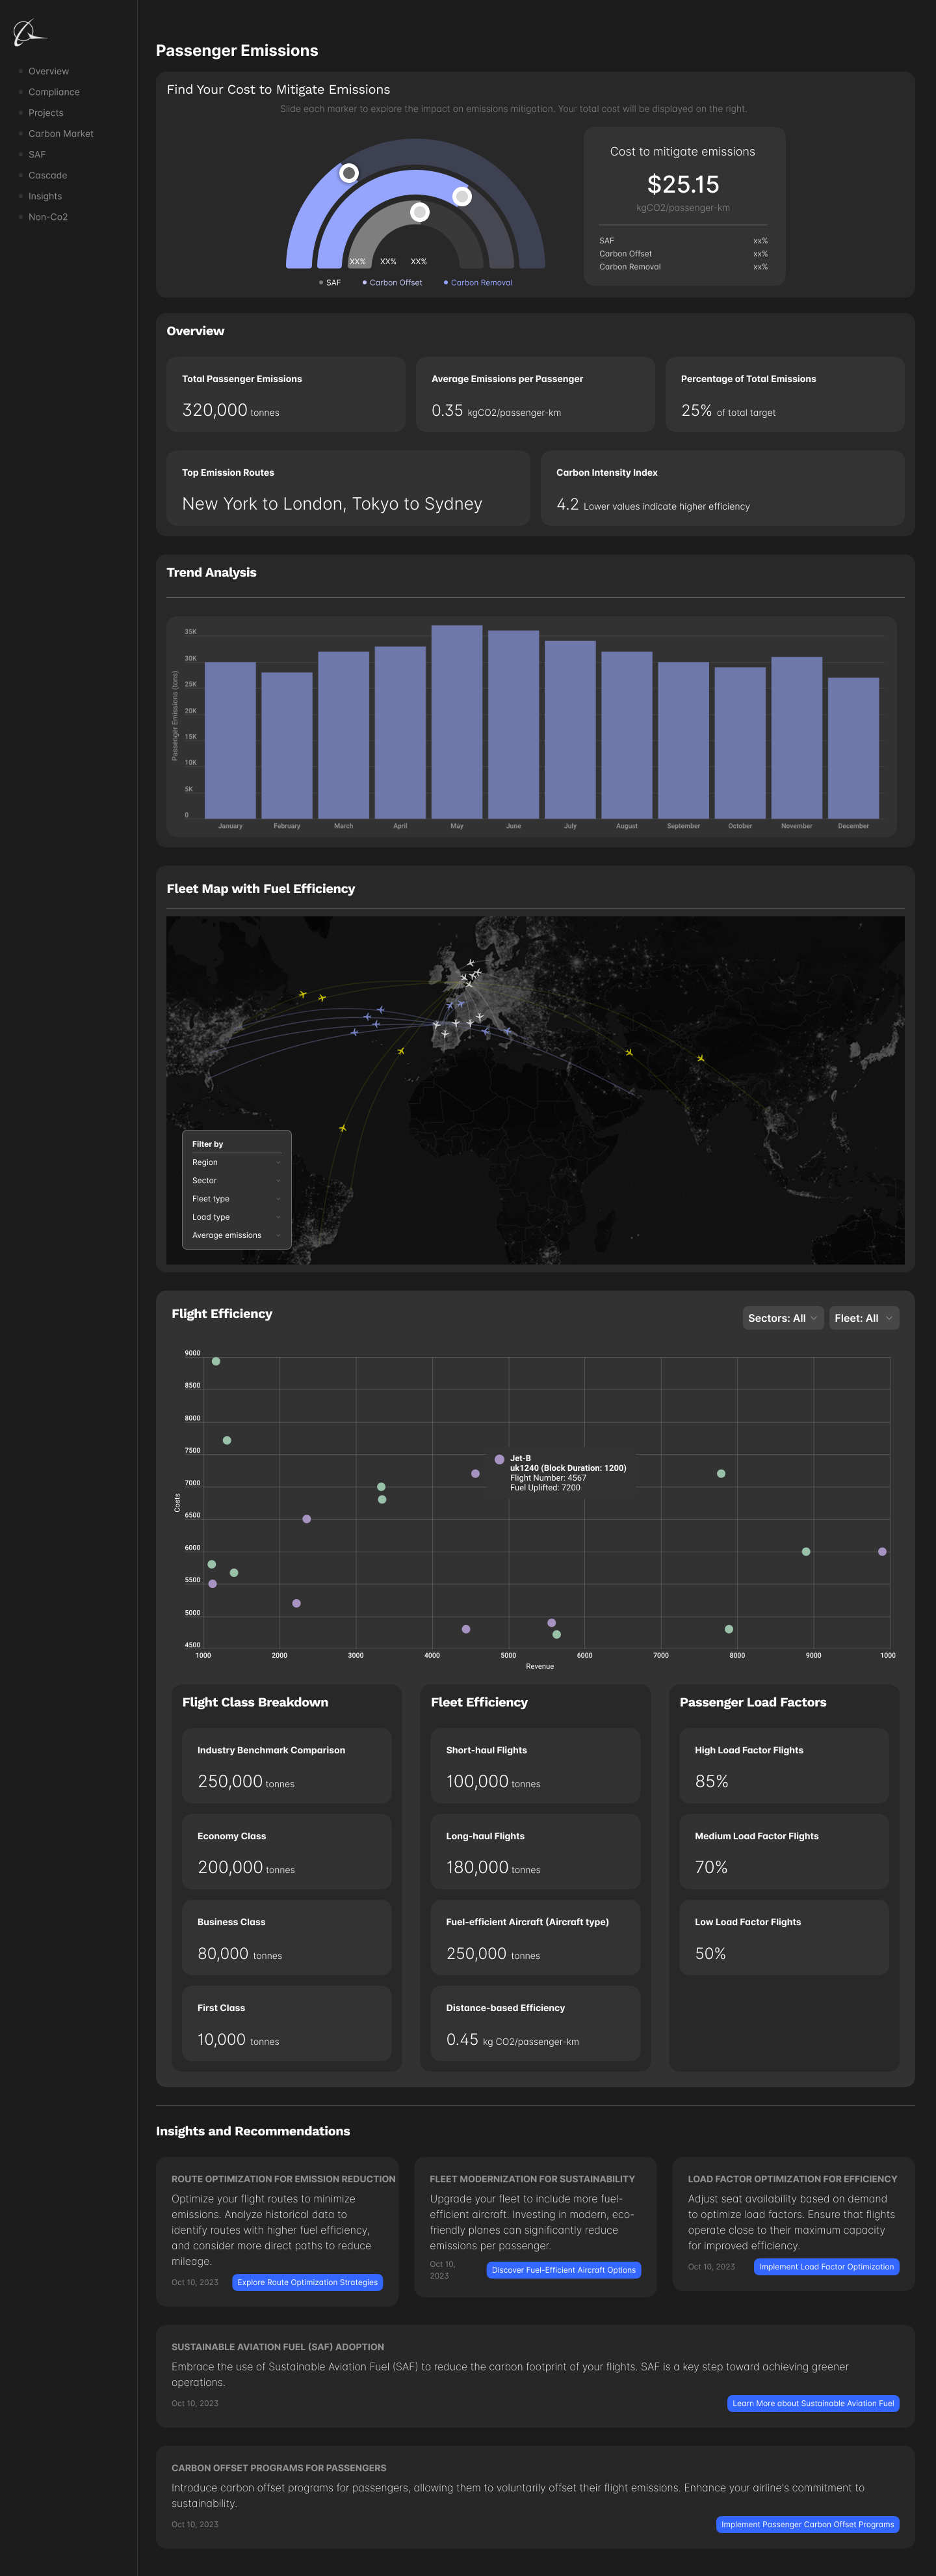Click the company logo in the sidebar
Image resolution: width=936 pixels, height=2576 pixels.
29,33
